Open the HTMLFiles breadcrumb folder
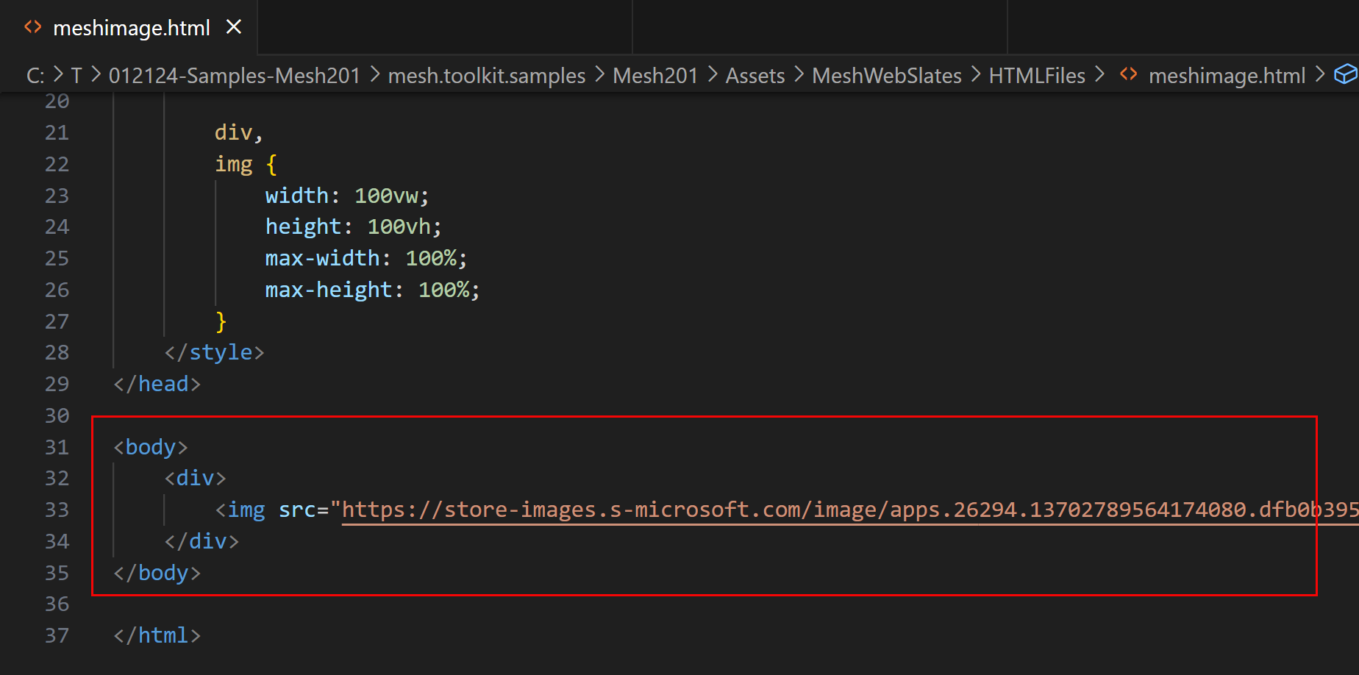The height and width of the screenshot is (675, 1359). point(1037,76)
